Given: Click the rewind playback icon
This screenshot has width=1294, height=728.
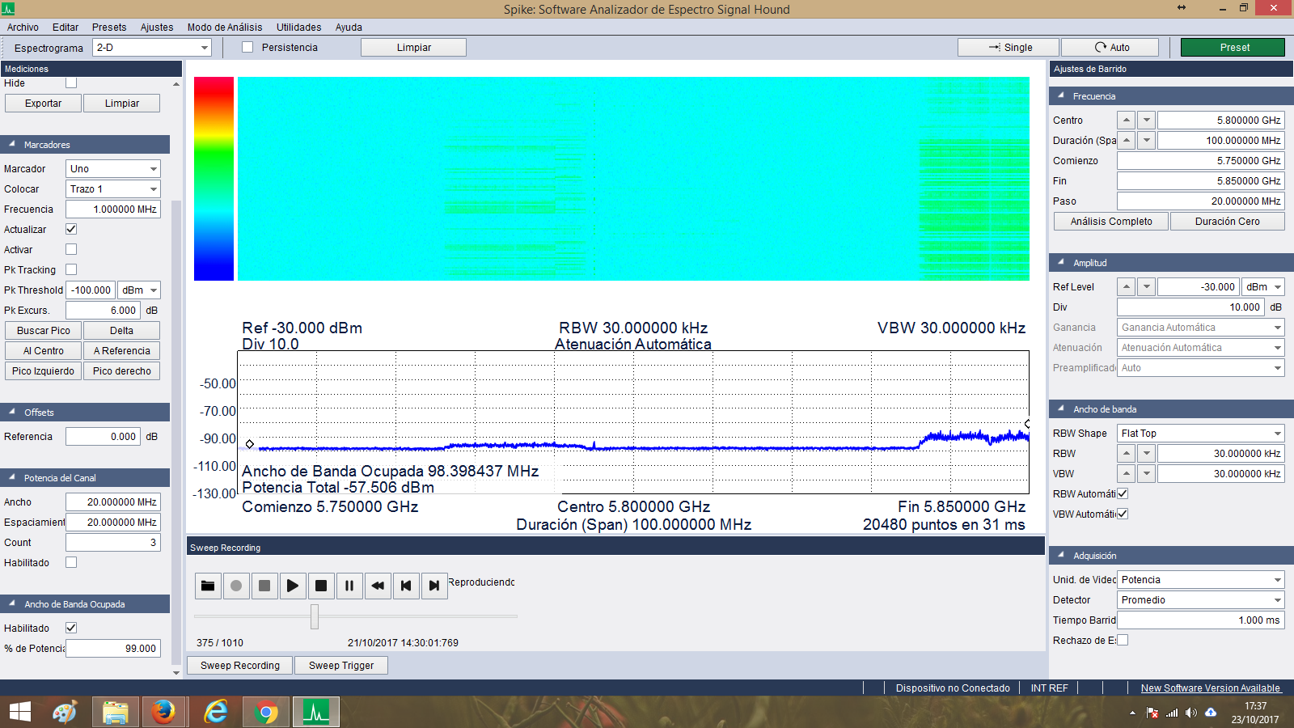Looking at the screenshot, I should click(x=378, y=586).
